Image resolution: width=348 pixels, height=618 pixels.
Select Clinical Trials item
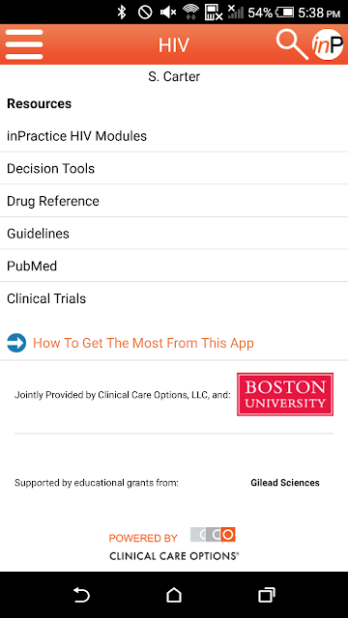click(x=174, y=298)
